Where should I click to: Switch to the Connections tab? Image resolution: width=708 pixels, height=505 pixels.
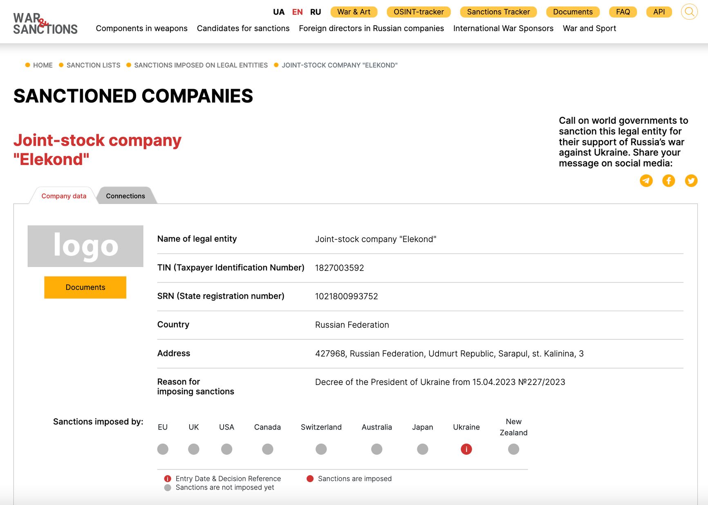tap(125, 196)
